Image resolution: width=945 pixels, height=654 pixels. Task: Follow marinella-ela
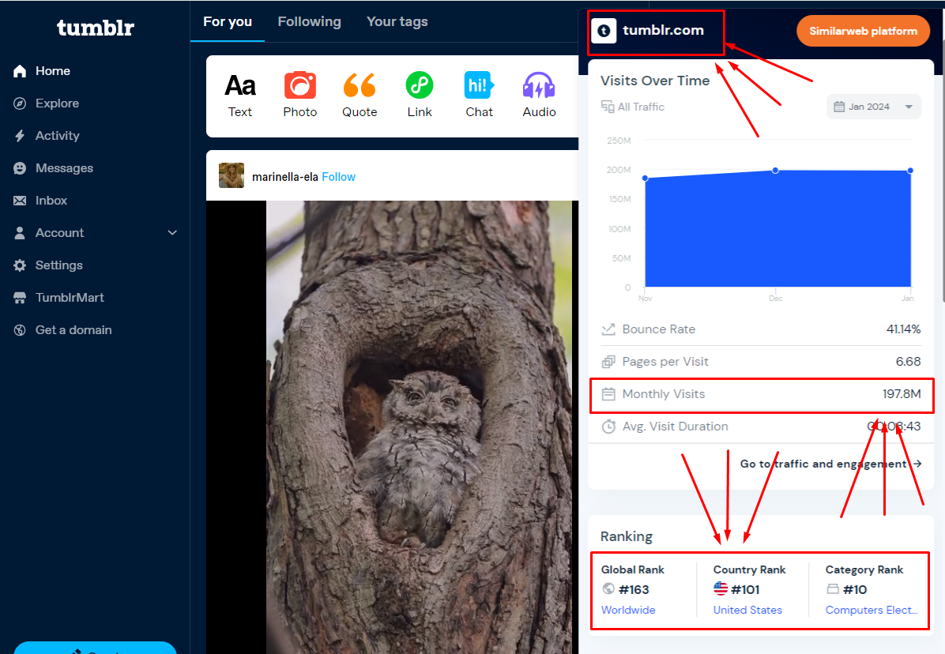[338, 177]
